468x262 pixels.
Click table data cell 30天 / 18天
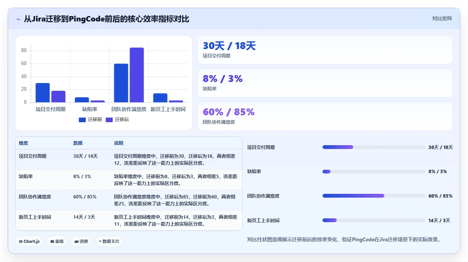[86, 156]
